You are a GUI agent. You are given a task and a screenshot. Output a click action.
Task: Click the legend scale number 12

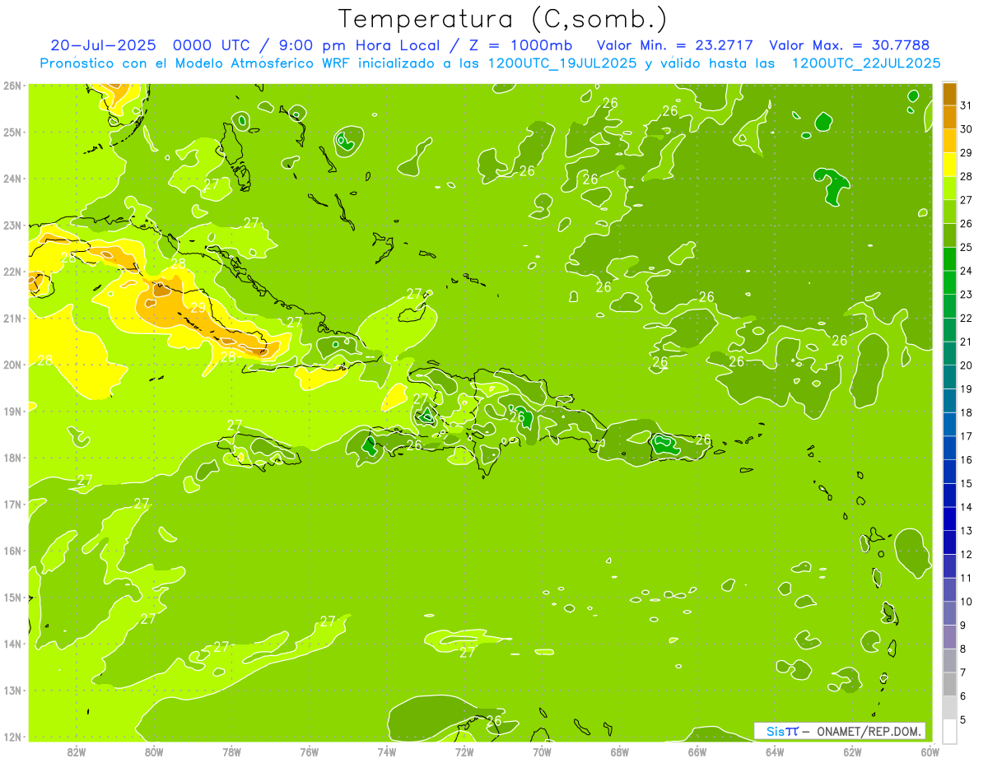966,554
